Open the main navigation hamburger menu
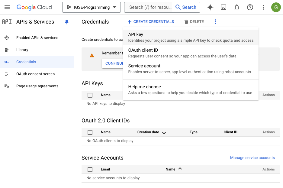This screenshot has height=188, width=283. tap(7, 7)
